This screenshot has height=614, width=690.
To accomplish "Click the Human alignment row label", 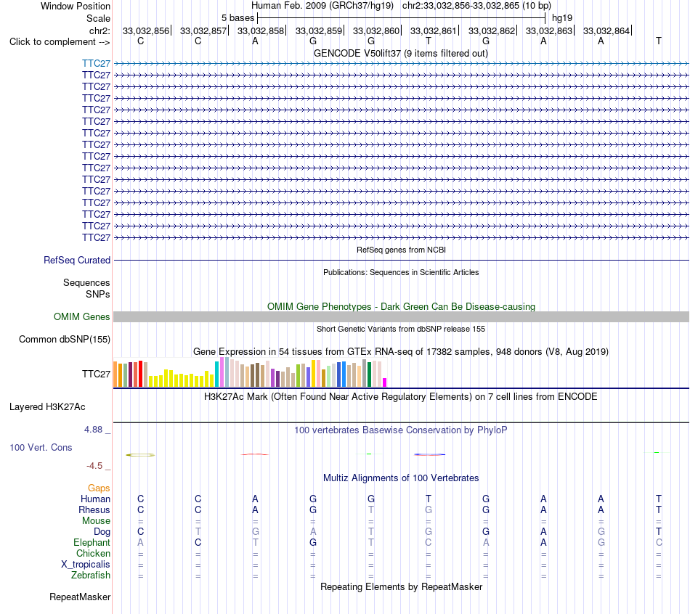I will click(95, 499).
